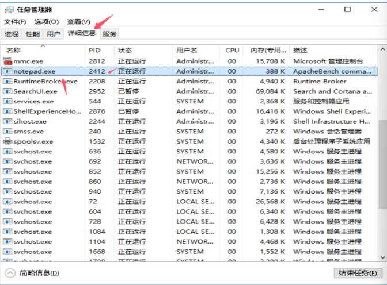Click the ShellExperienceHost process icon
Image resolution: width=387 pixels, height=285 pixels.
click(7, 111)
